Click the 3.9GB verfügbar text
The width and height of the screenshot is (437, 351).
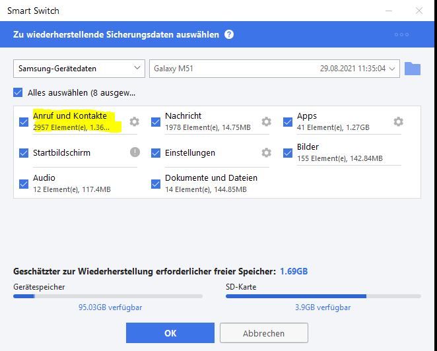(323, 307)
